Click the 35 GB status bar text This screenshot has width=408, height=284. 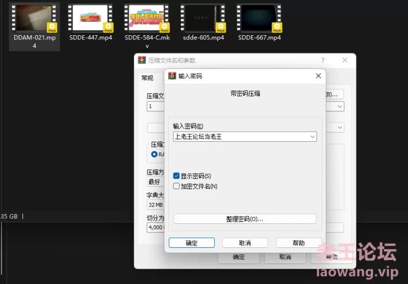9,216
